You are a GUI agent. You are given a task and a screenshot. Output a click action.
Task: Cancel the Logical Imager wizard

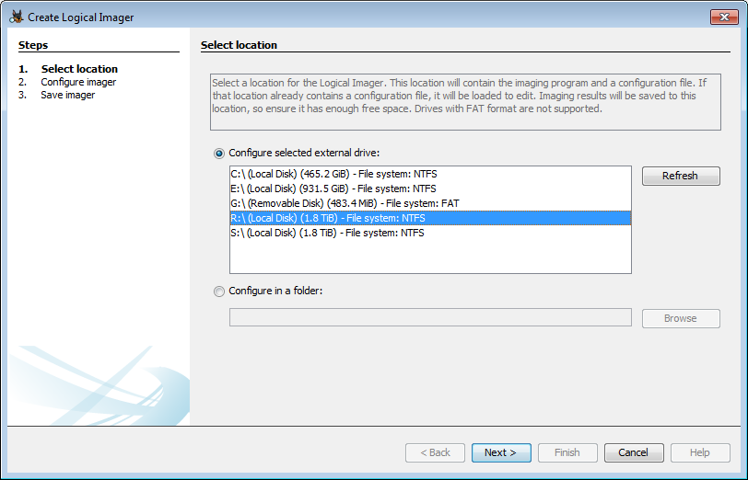click(x=633, y=452)
